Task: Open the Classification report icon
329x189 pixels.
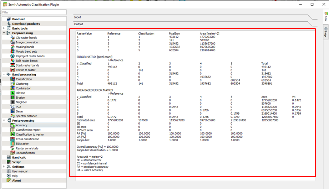Action: 12,130
